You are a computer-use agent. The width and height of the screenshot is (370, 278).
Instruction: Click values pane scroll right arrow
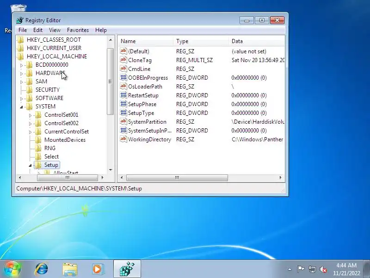tap(281, 177)
